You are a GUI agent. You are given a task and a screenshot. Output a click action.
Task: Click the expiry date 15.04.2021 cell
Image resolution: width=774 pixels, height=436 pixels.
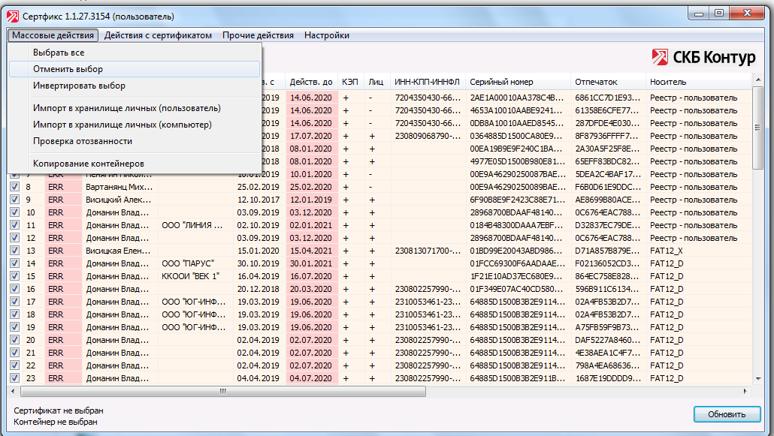(x=311, y=251)
